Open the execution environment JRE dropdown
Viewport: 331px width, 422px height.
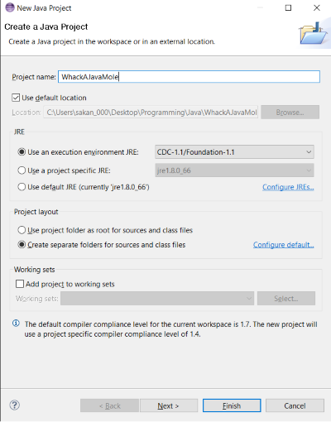pyautogui.click(x=234, y=152)
